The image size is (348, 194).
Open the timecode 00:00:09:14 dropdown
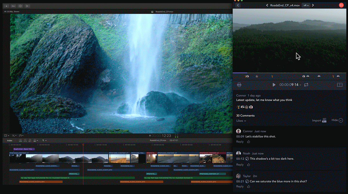(290, 85)
